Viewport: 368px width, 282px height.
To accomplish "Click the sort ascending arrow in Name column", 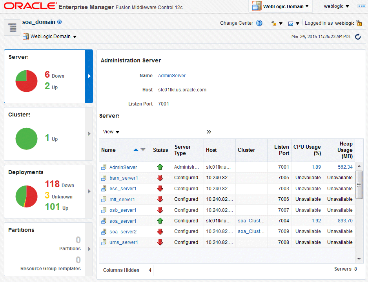I will click(x=136, y=150).
